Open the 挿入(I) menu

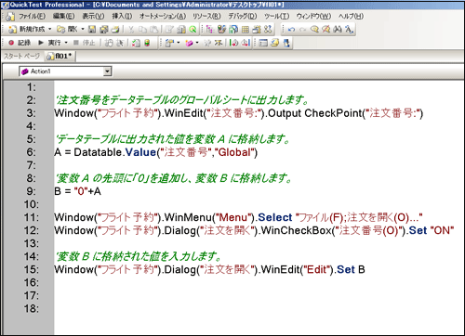[122, 16]
